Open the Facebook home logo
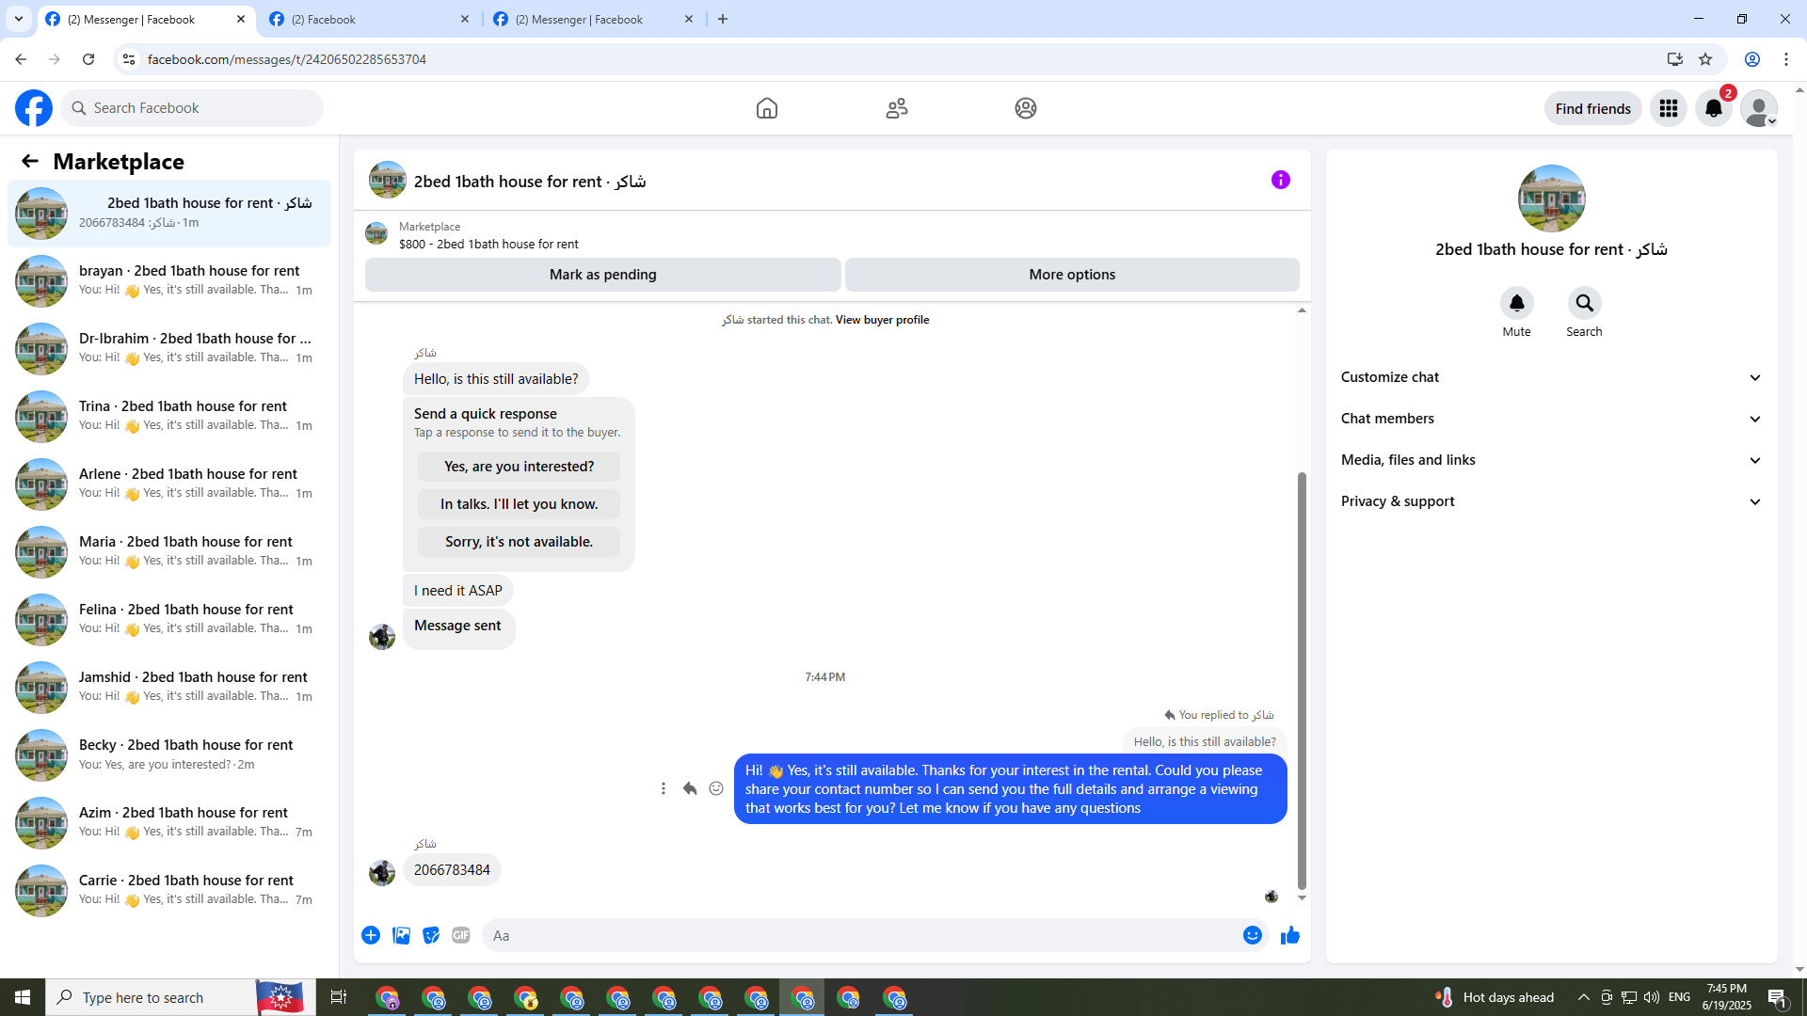The width and height of the screenshot is (1807, 1016). point(34,108)
